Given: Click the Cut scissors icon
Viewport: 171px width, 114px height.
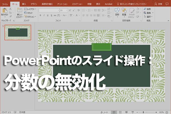Looking at the screenshot, I should [10, 9].
